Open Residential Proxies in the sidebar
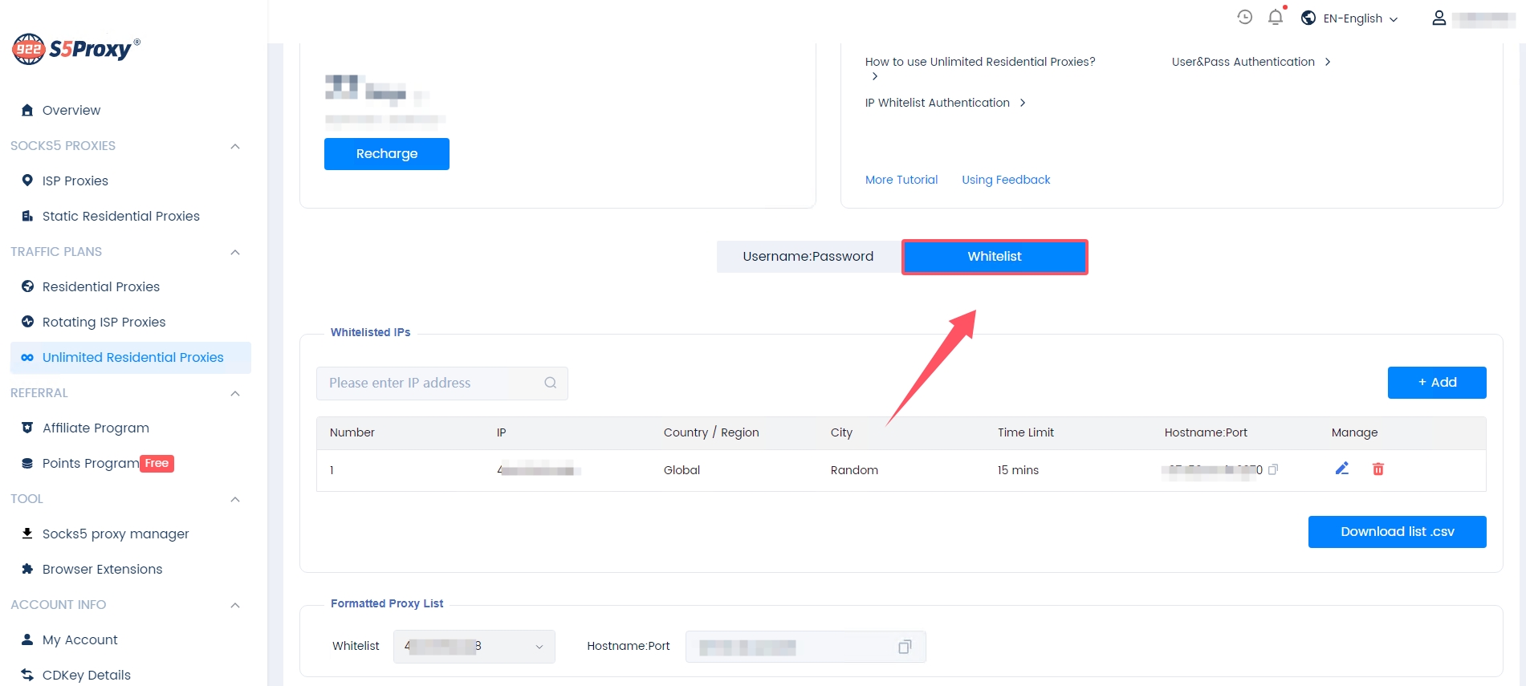The width and height of the screenshot is (1526, 686). click(100, 286)
